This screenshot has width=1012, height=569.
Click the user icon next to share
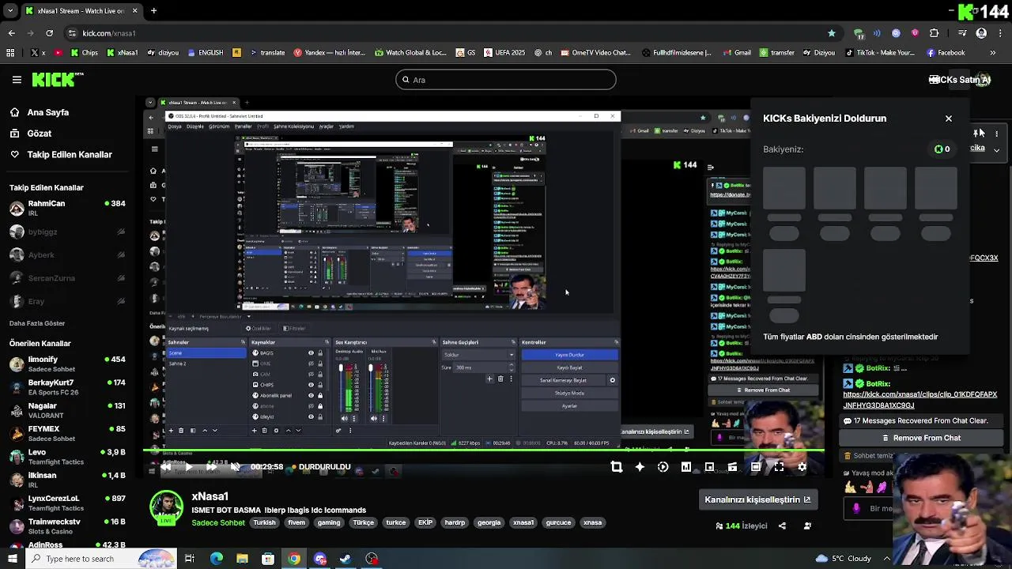(807, 526)
